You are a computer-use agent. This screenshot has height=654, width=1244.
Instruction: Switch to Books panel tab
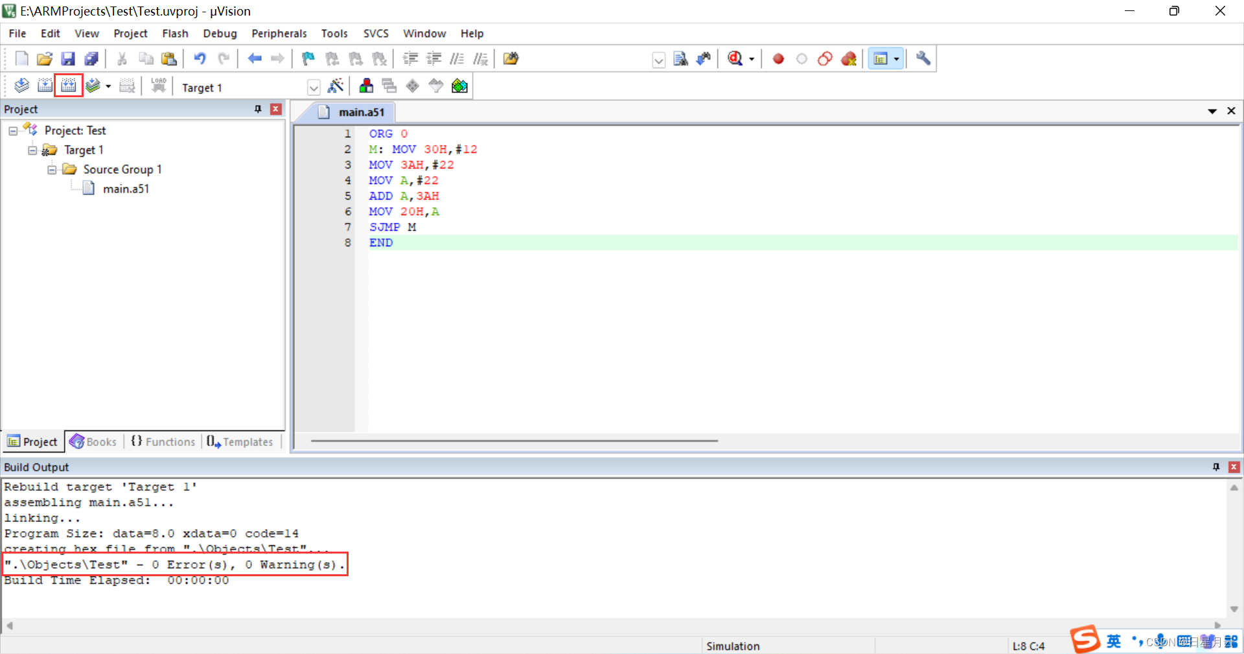94,442
